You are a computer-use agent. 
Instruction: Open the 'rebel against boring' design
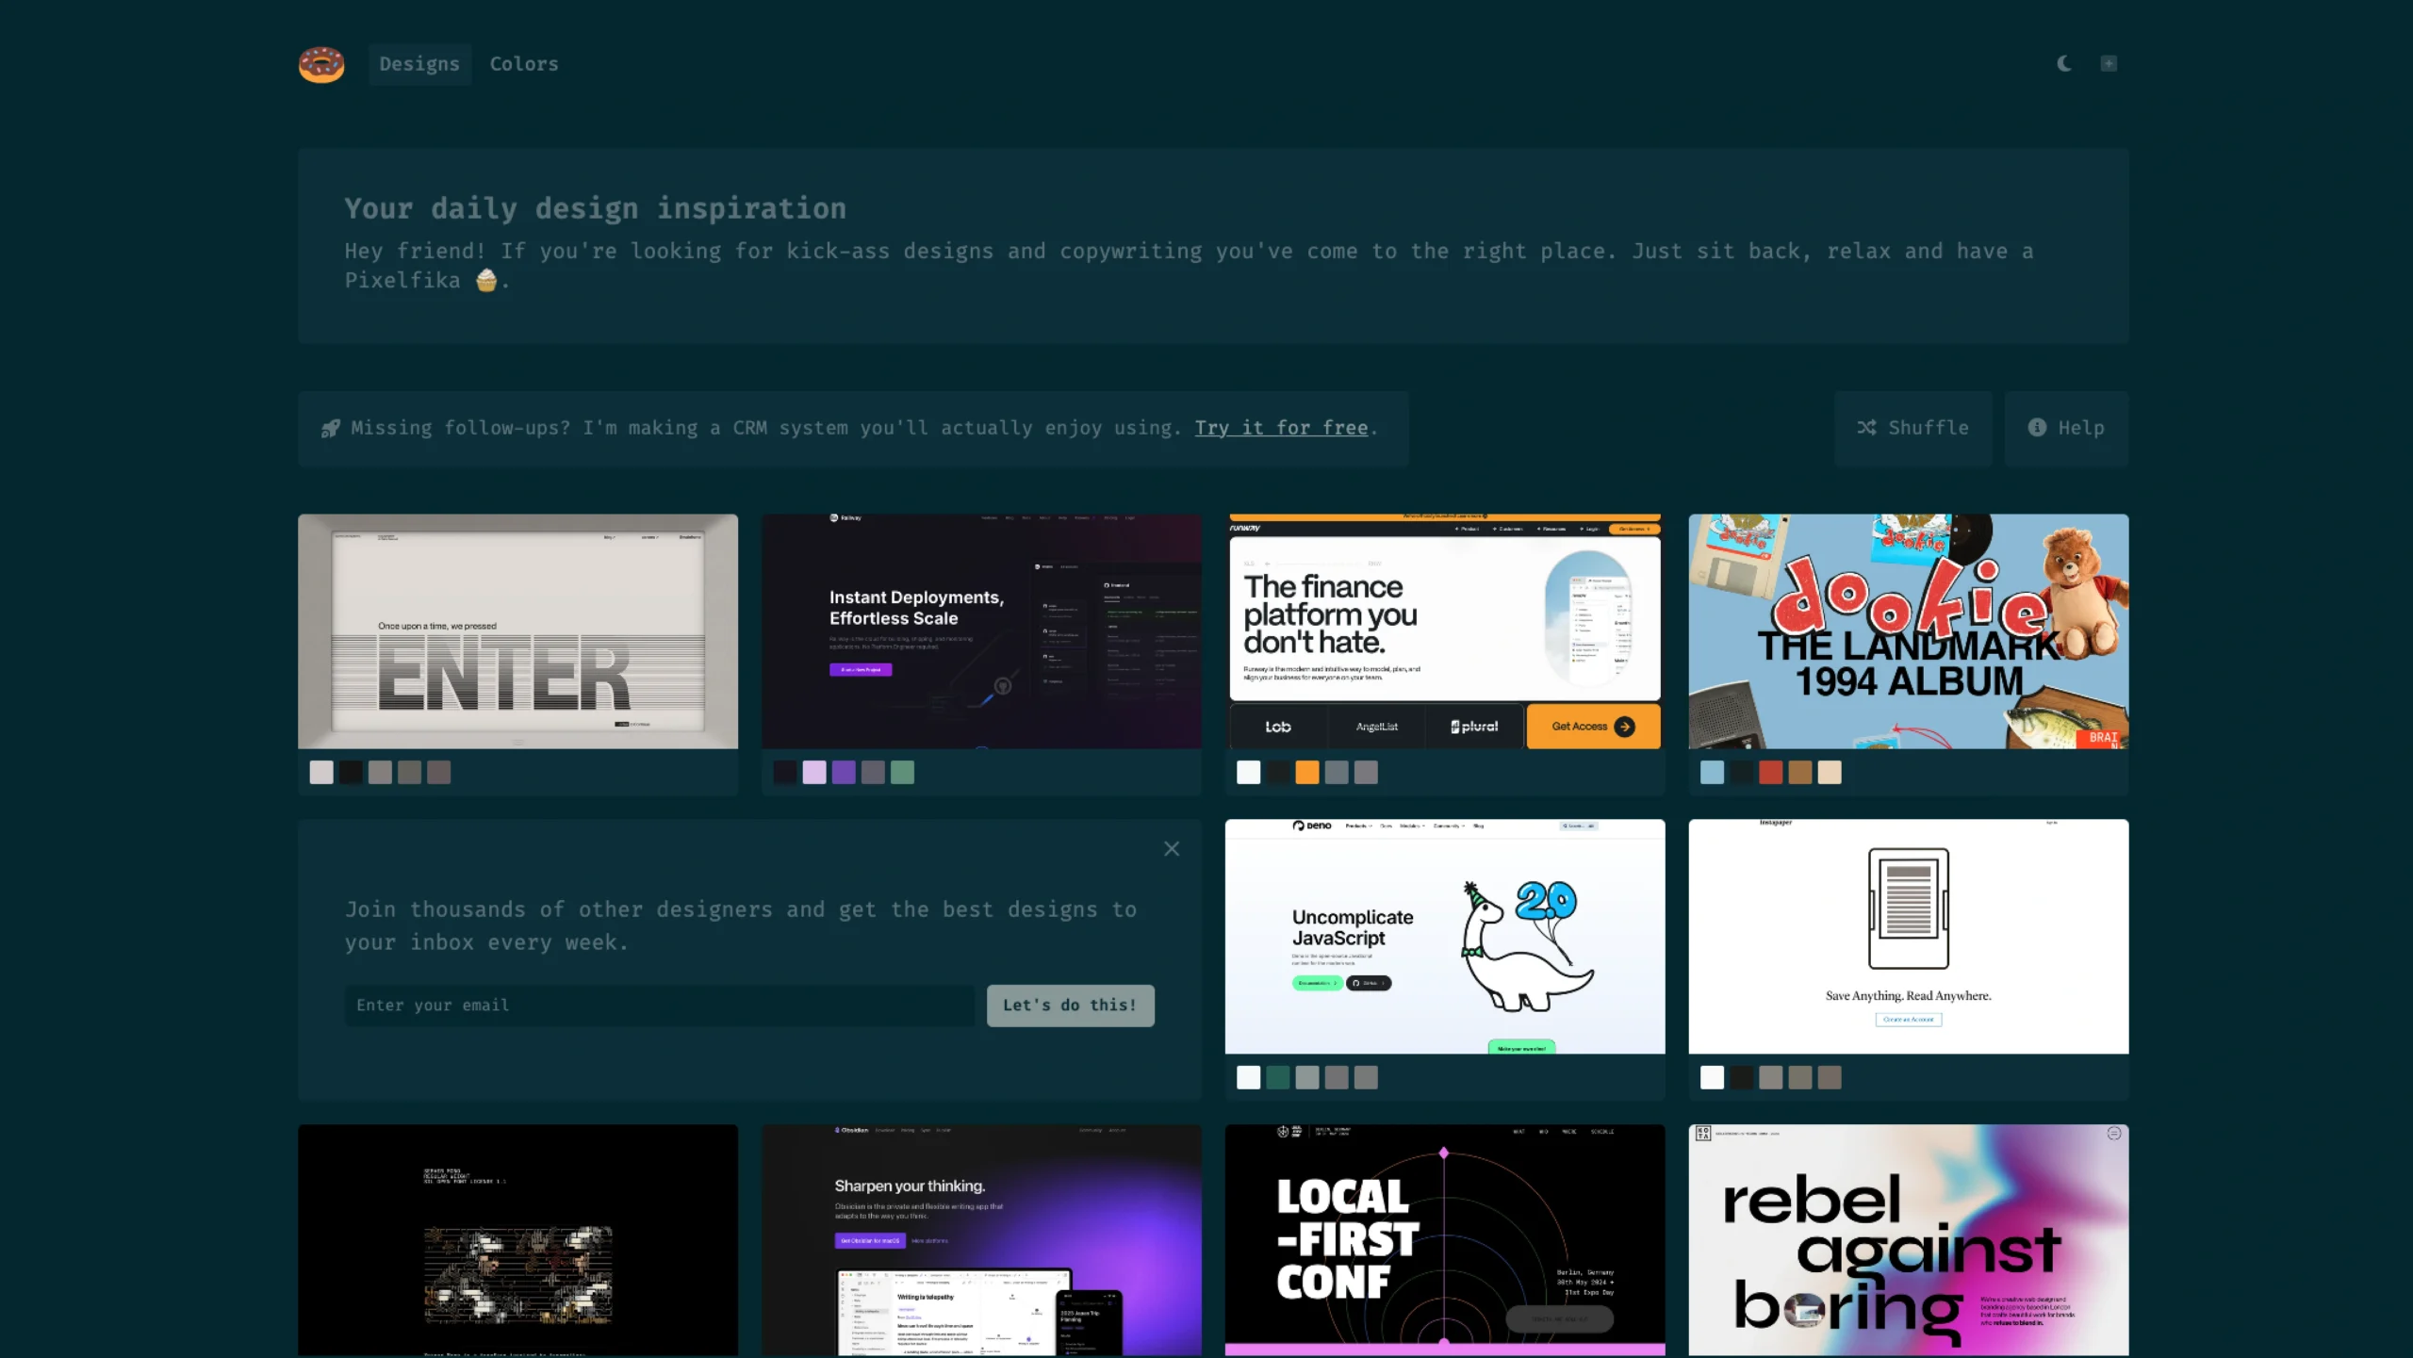1908,1240
